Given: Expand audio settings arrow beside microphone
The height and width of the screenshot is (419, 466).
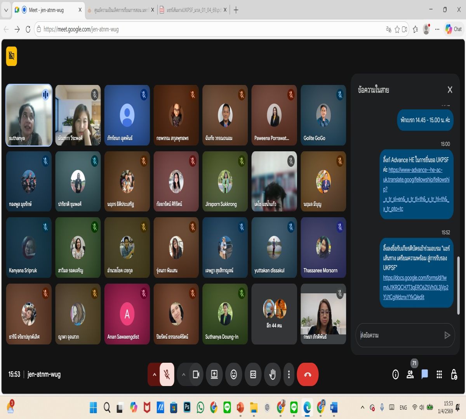Looking at the screenshot, I should (154, 374).
